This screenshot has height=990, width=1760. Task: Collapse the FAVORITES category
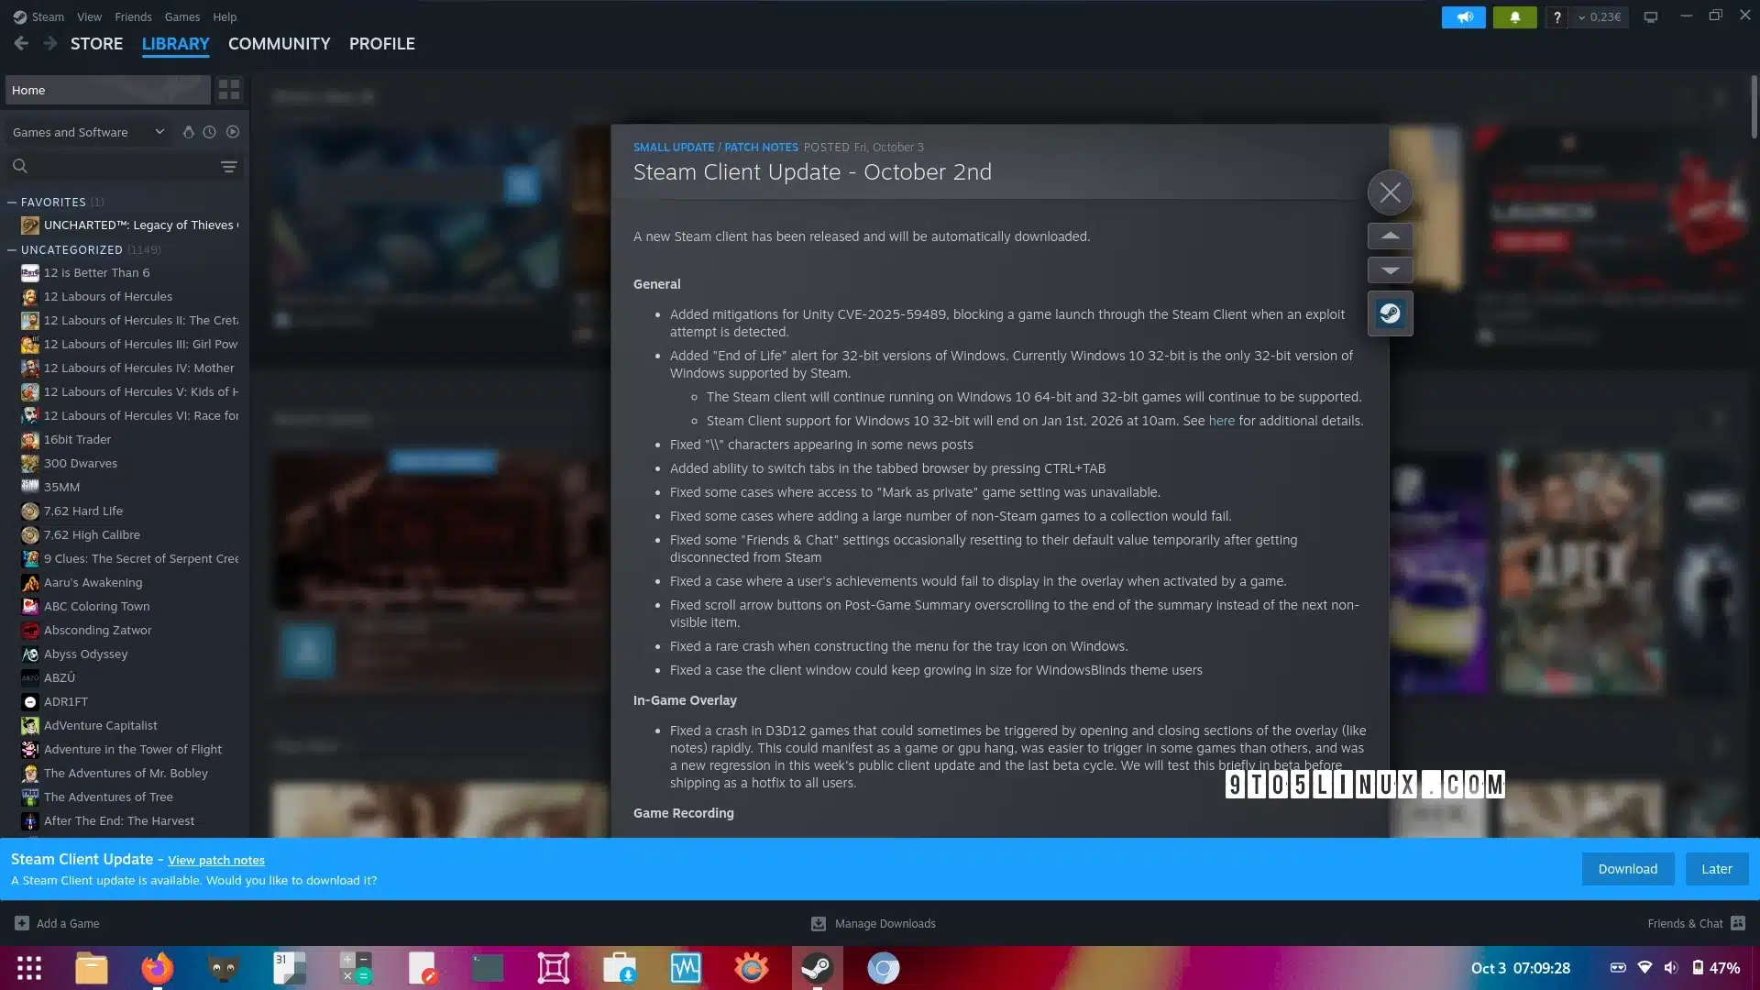[12, 202]
